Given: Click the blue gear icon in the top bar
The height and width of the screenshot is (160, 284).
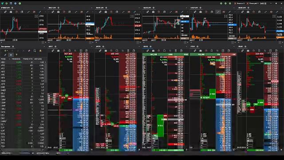Looking at the screenshot, I should pos(16,3).
